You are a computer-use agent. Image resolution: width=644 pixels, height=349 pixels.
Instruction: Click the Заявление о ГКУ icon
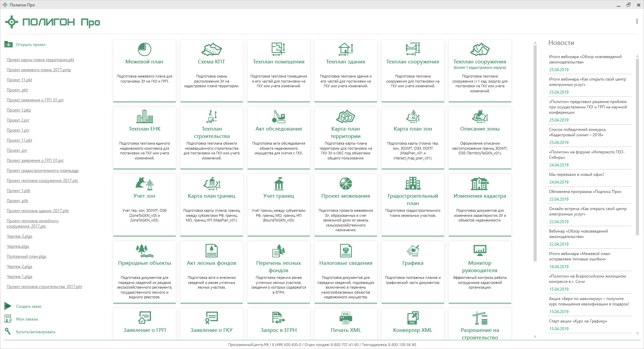click(212, 318)
